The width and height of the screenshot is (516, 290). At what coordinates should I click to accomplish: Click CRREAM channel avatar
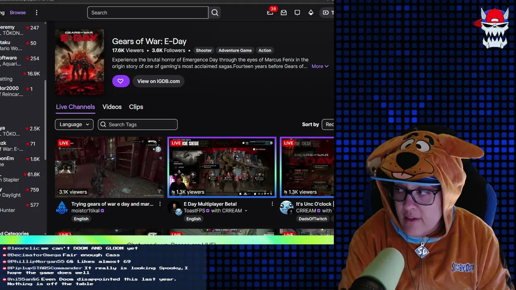tap(287, 207)
